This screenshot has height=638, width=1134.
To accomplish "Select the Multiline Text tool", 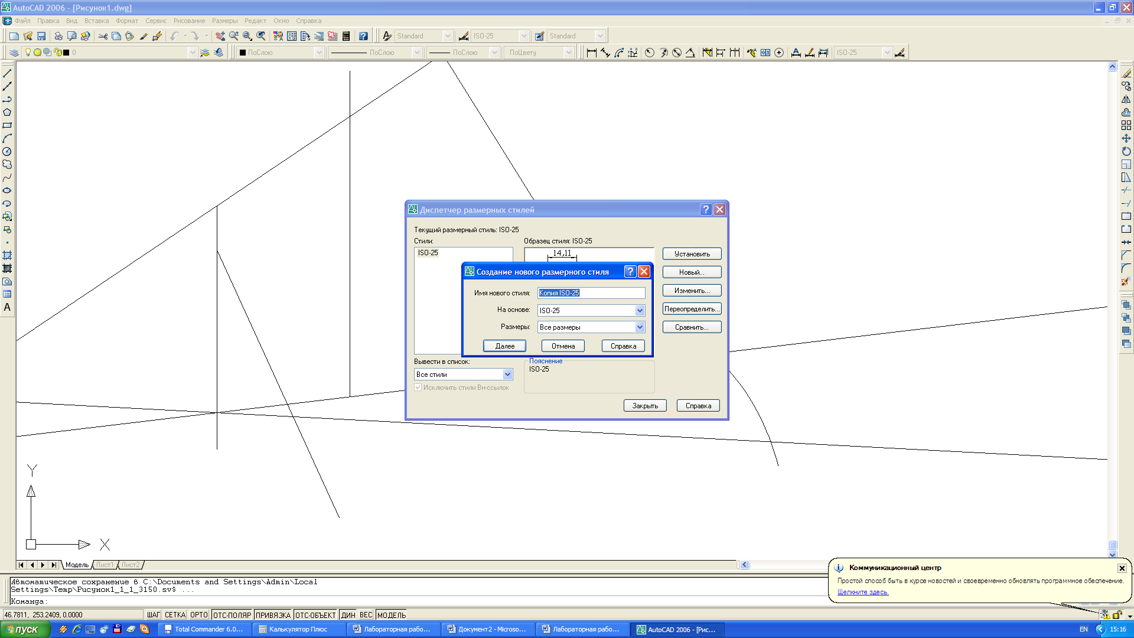I will coord(7,307).
